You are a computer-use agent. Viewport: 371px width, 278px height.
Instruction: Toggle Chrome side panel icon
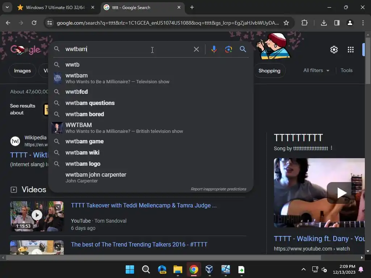coord(337,23)
